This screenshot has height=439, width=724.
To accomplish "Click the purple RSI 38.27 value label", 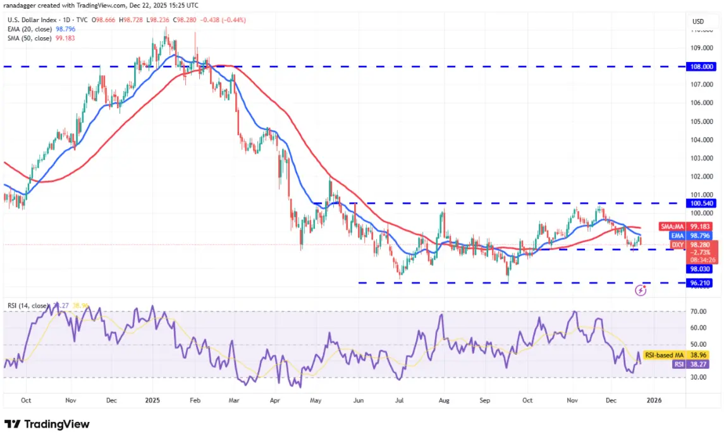I will (690, 364).
